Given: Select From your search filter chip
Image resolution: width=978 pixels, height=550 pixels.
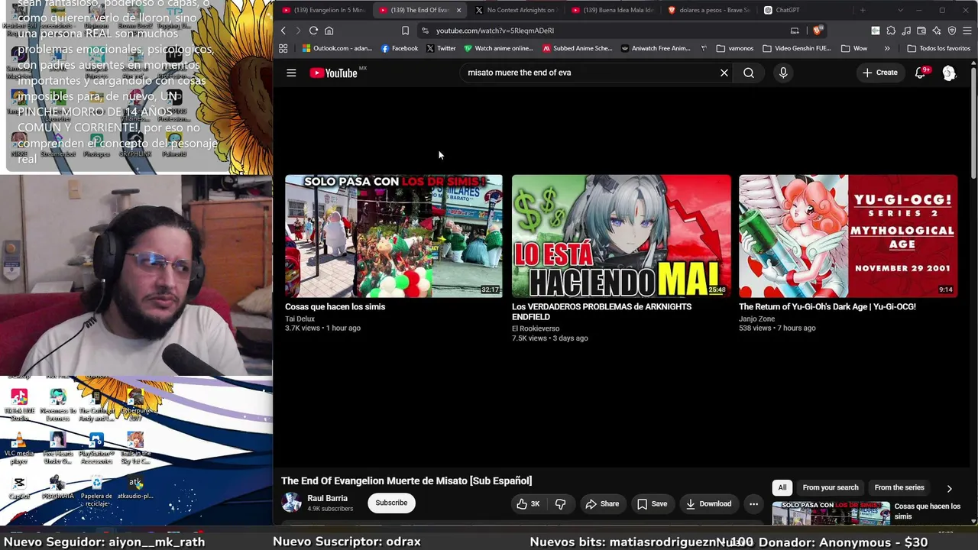Looking at the screenshot, I should coord(831,487).
